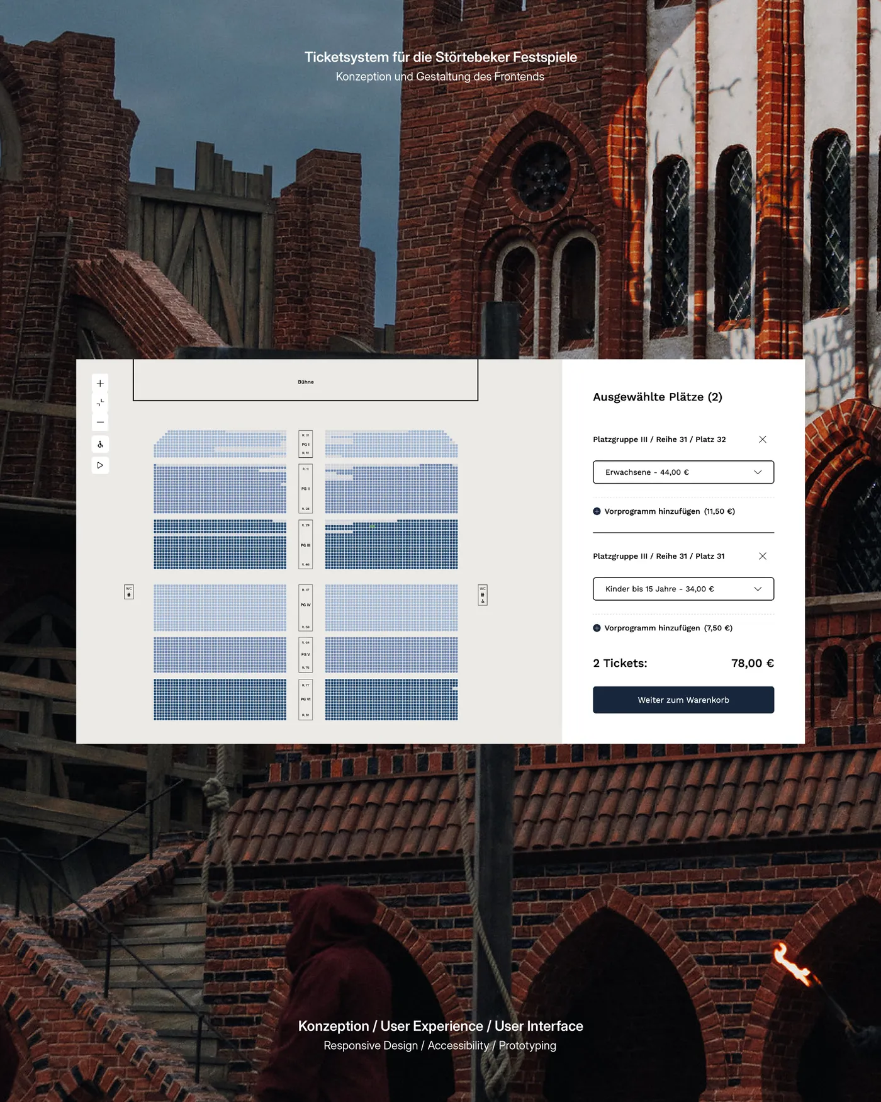Click the green selected seat in PG III
This screenshot has width=881, height=1102.
point(373,526)
